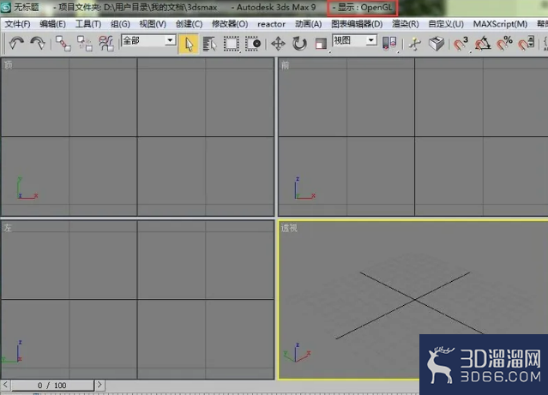The width and height of the screenshot is (548, 395).
Task: Click Use Pivot Point Center icon
Action: pyautogui.click(x=389, y=44)
